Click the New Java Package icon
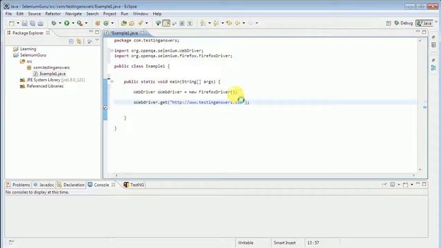This screenshot has width=441, height=248. click(x=98, y=23)
